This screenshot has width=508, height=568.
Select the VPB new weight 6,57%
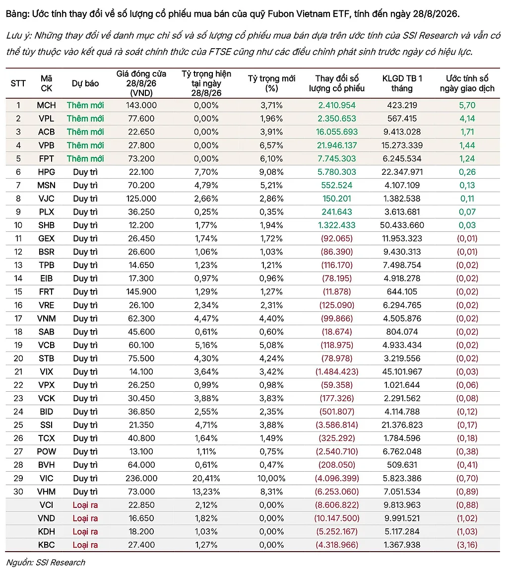(x=271, y=145)
